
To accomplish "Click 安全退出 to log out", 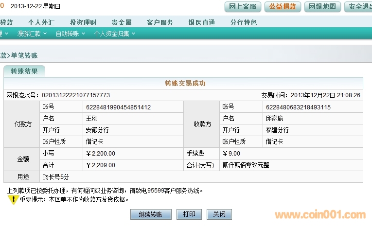I will tap(358, 7).
